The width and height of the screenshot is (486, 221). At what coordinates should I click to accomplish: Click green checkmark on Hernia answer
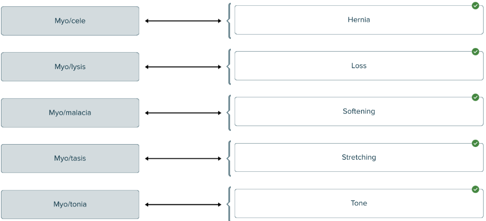[x=475, y=5]
